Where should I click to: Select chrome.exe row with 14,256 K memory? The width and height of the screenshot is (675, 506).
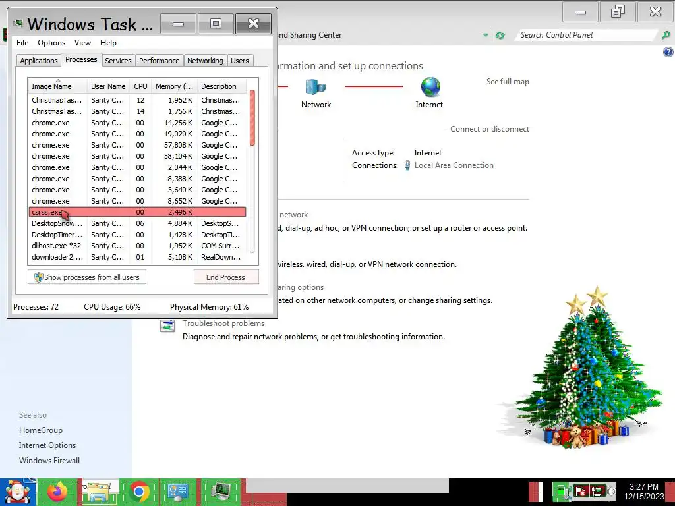coord(137,123)
